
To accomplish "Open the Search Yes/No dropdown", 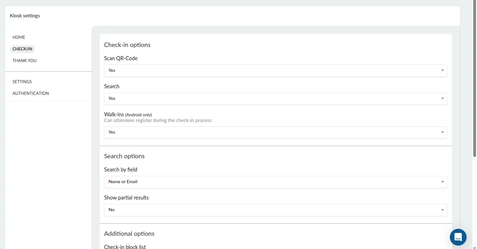I will 275,99.
